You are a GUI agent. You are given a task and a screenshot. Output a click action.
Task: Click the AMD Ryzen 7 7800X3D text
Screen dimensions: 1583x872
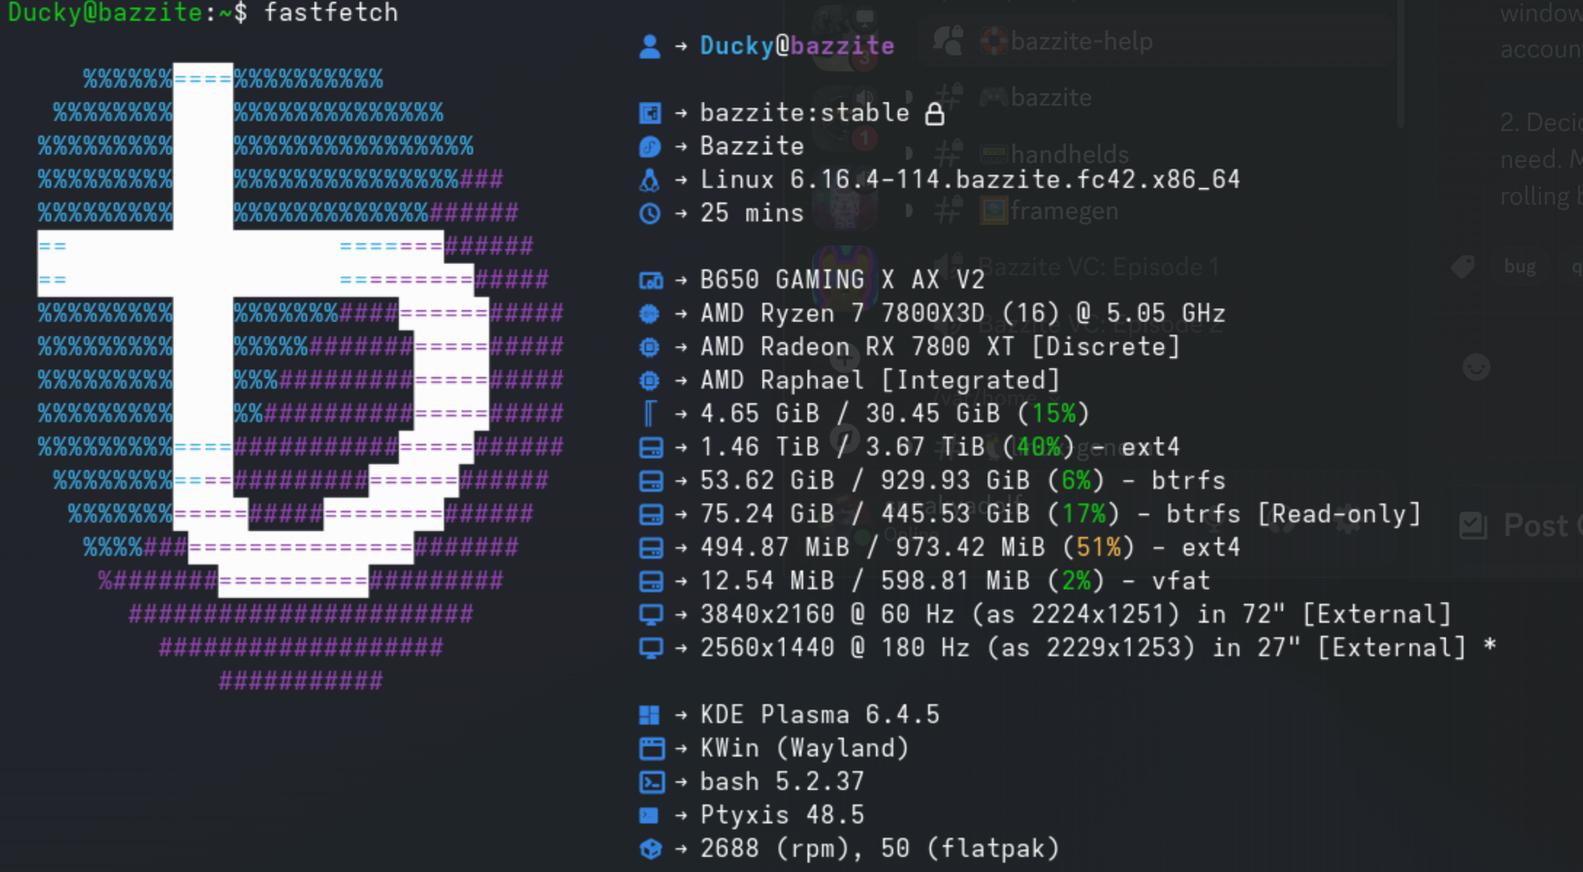click(x=842, y=314)
